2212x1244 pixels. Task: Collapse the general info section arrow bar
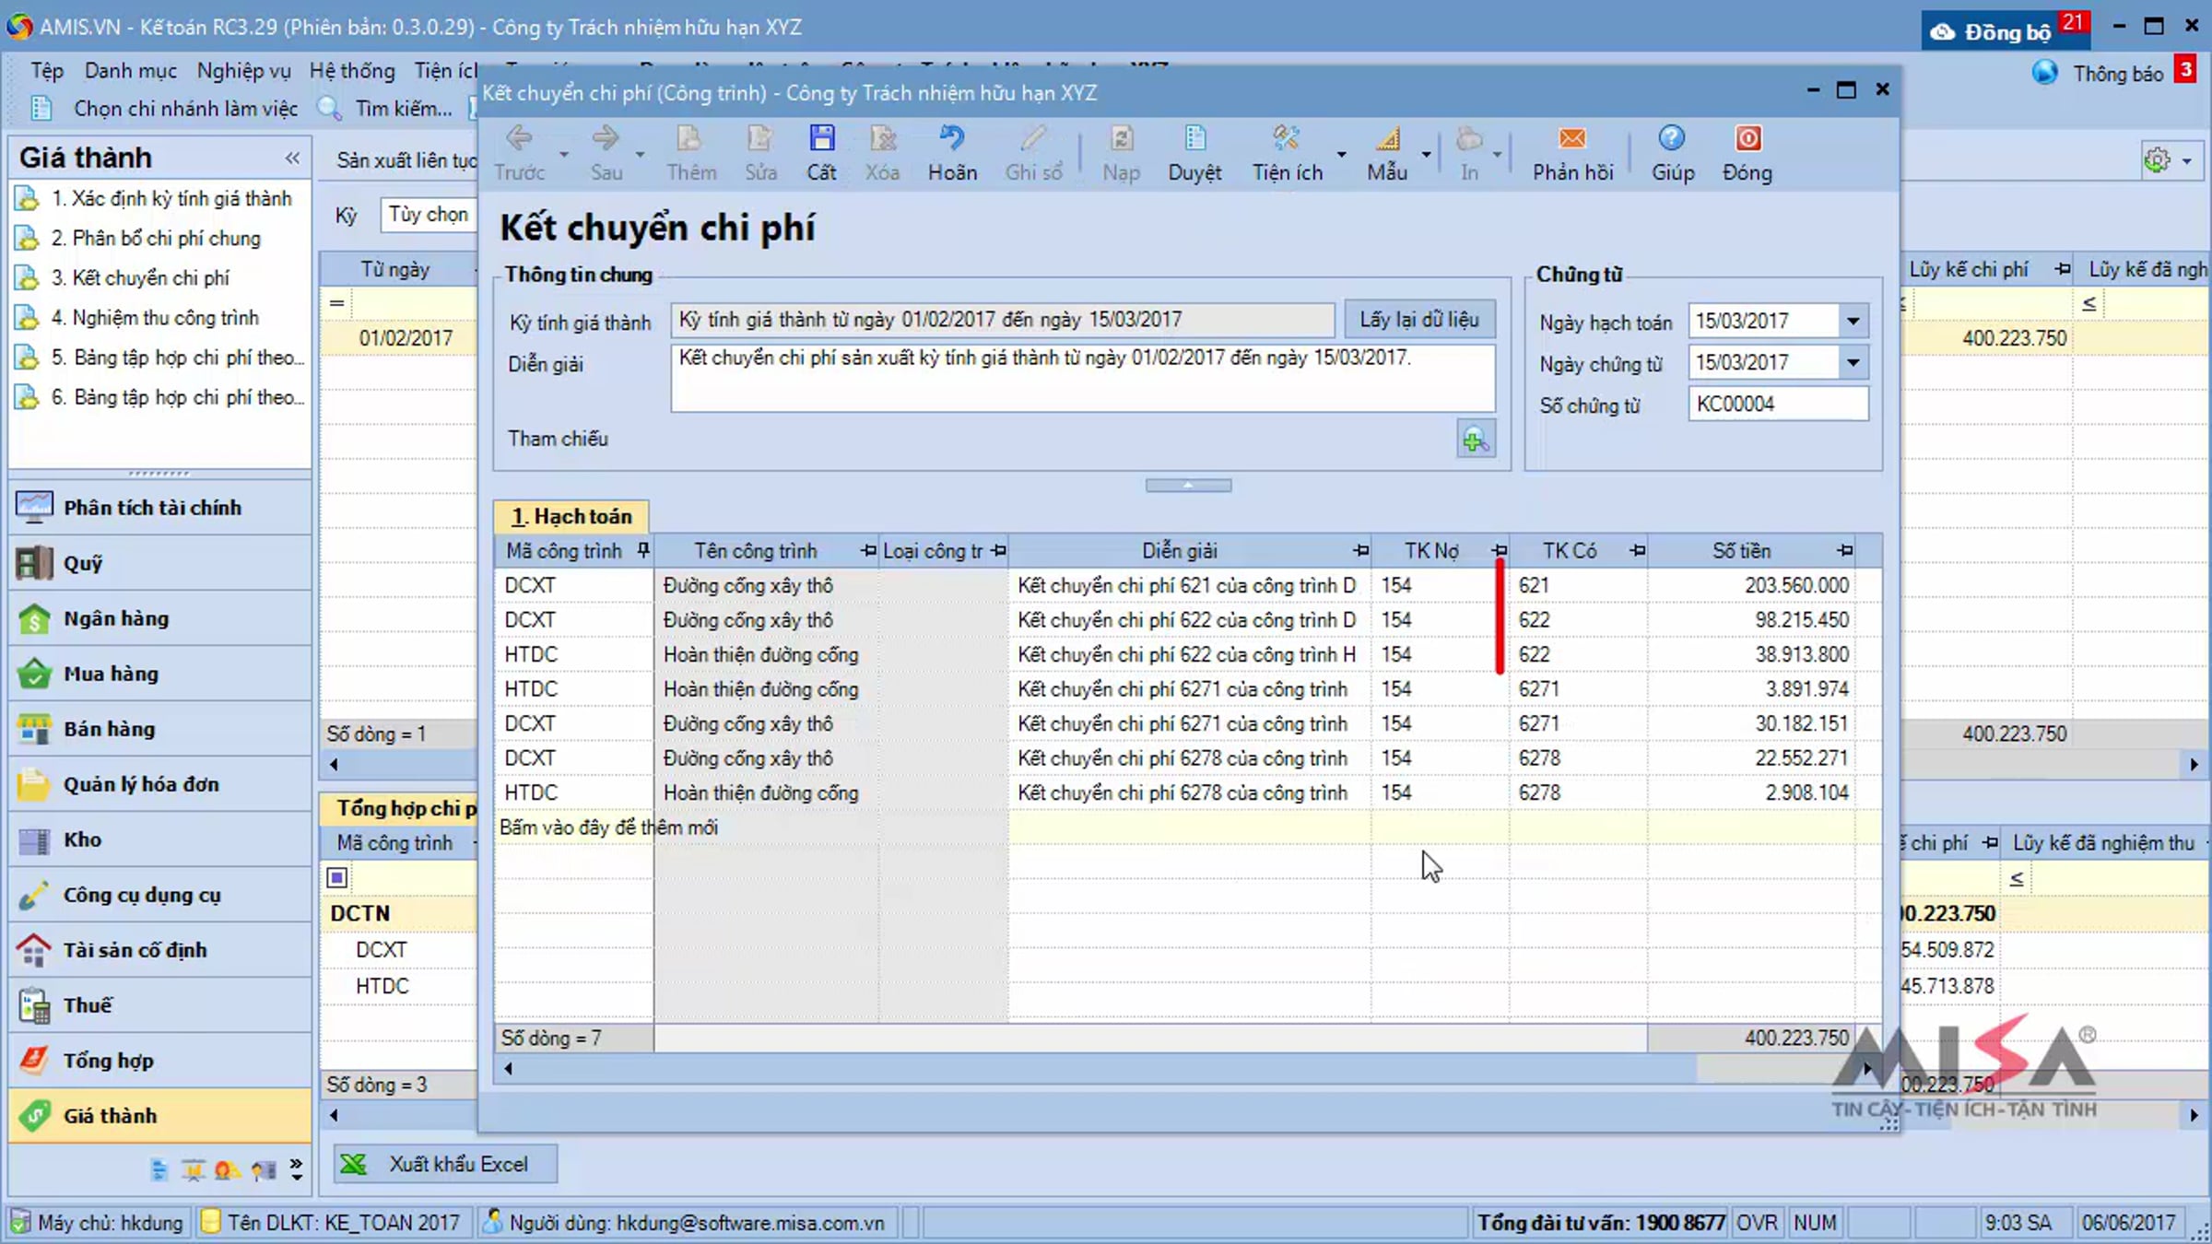(x=1188, y=486)
